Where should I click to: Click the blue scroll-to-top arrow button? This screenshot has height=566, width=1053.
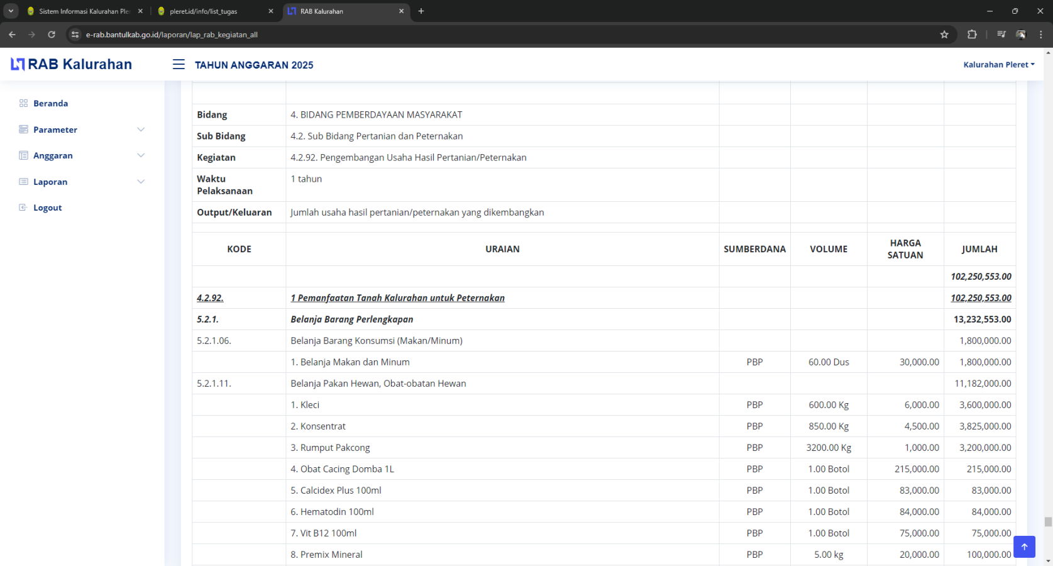[1024, 547]
